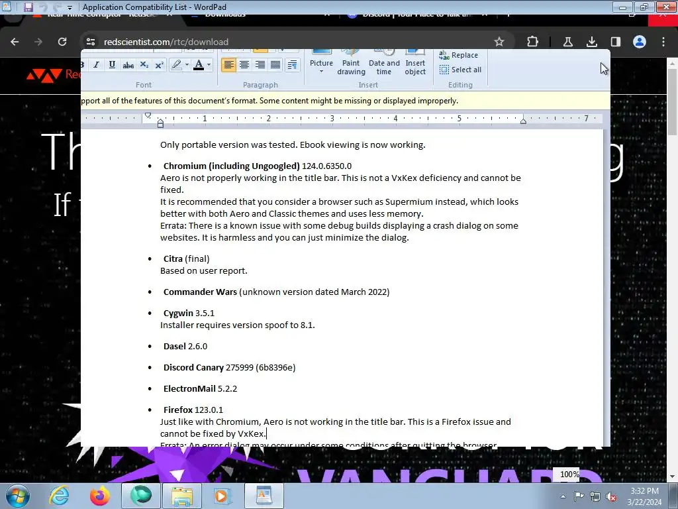This screenshot has width=678, height=509.
Task: Open the WordPad application menu icon
Action: pos(7,7)
